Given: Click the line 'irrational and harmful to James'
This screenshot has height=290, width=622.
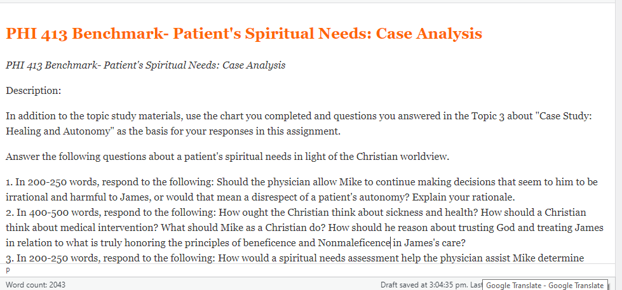Looking at the screenshot, I should pos(260,197).
